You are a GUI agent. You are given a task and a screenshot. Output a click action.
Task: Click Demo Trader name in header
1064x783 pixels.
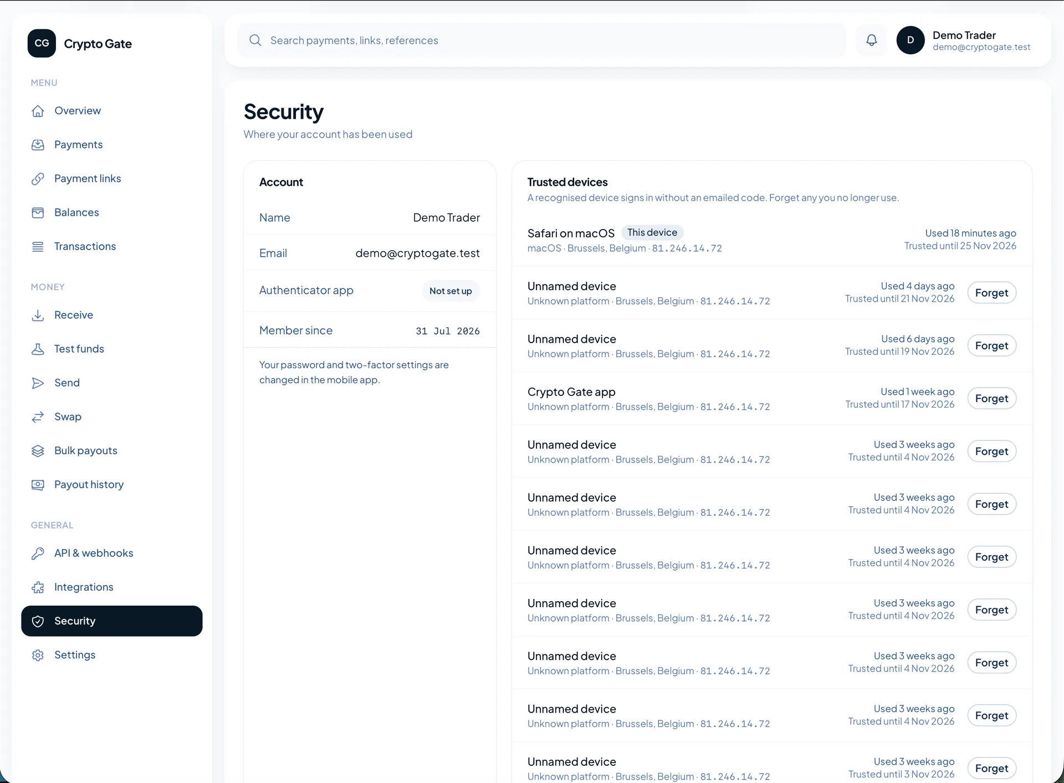(x=964, y=35)
